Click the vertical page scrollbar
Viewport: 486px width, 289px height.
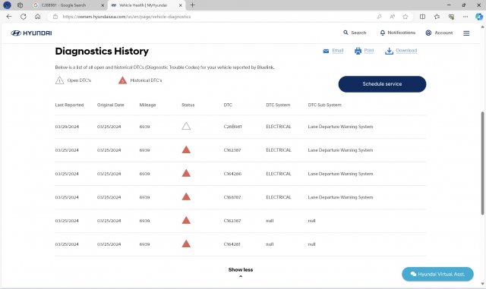(x=483, y=162)
